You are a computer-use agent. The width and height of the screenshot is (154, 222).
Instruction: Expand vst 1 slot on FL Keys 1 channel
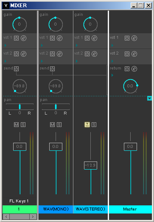pyautogui.click(x=6, y=45)
